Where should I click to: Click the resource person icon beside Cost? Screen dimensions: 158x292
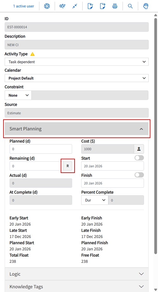coord(139,149)
